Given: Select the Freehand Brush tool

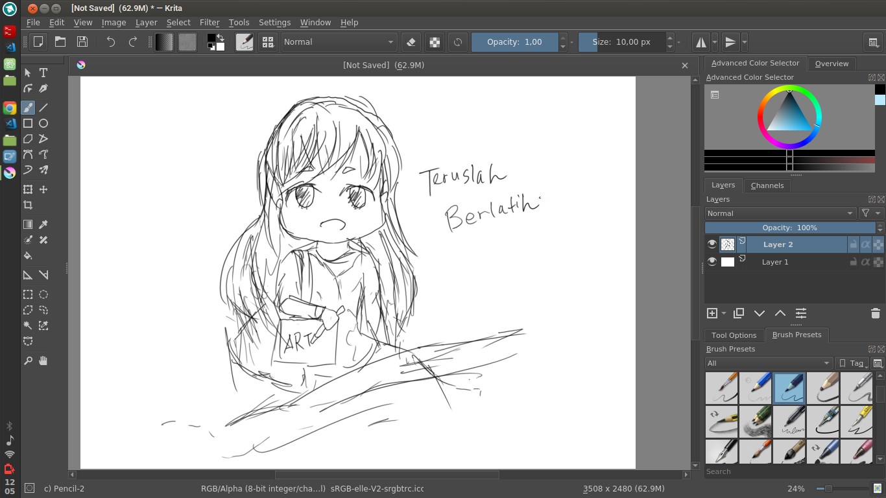Looking at the screenshot, I should (27, 107).
